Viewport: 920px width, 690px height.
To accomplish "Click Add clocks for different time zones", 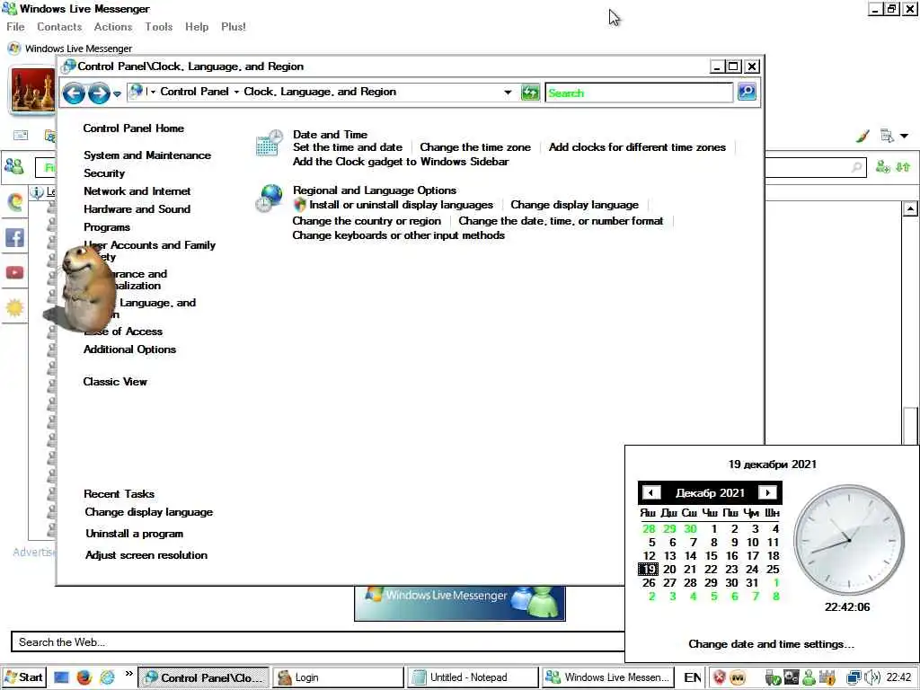I will click(x=637, y=147).
